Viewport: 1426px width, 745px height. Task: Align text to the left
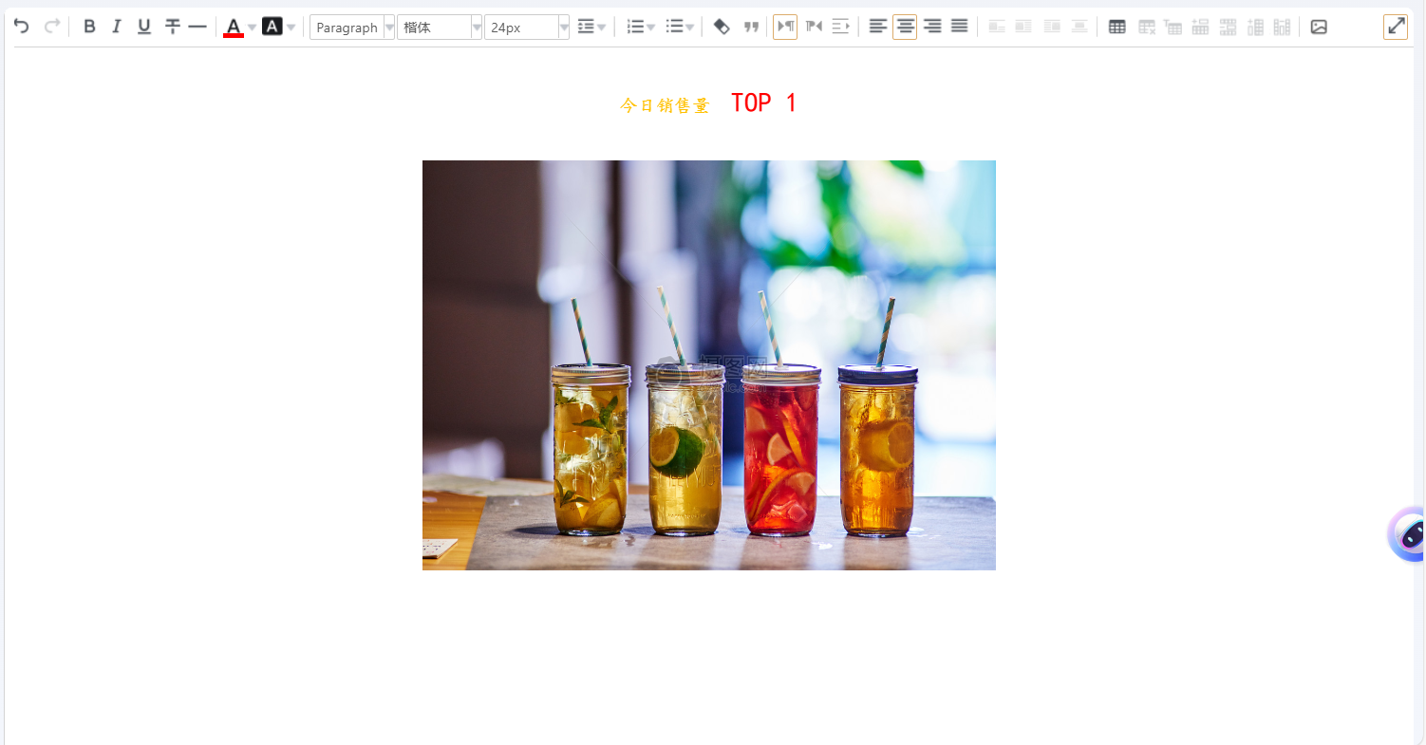(878, 27)
